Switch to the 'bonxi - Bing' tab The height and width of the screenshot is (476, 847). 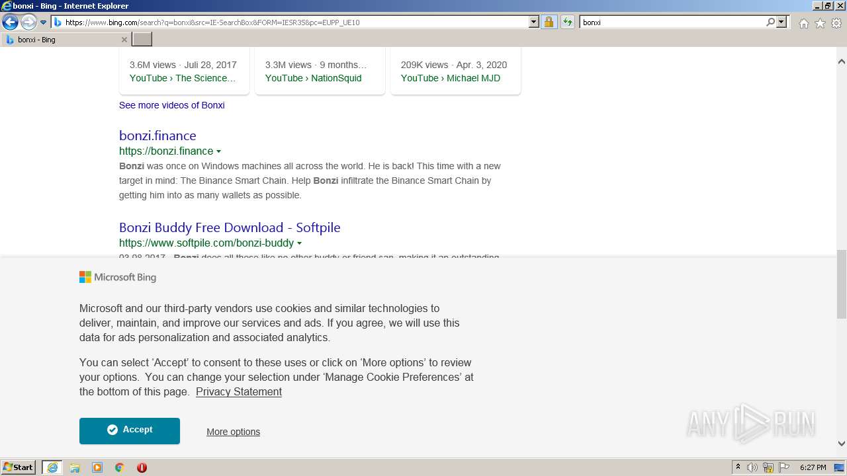[x=65, y=40]
